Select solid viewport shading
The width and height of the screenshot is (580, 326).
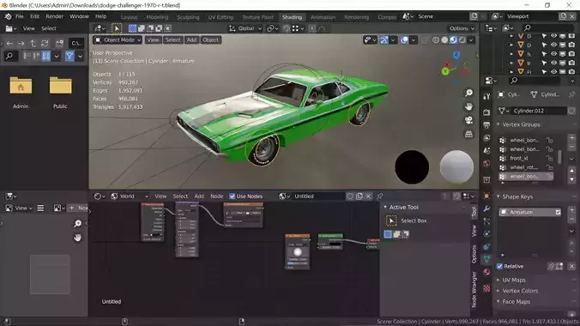444,40
